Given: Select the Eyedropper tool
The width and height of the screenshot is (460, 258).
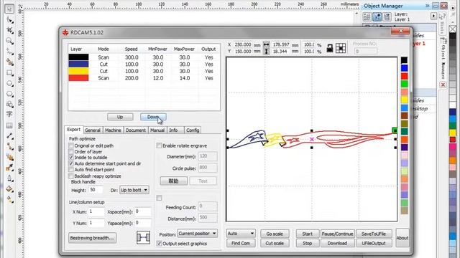Looking at the screenshot, I should 9,168.
